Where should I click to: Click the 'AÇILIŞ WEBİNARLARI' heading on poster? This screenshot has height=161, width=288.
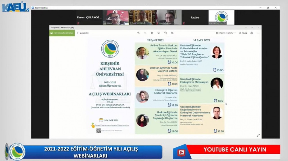point(110,94)
